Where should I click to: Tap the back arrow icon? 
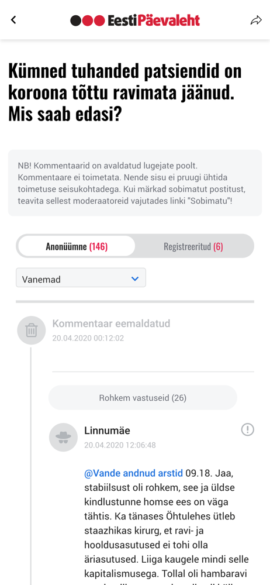click(x=14, y=20)
